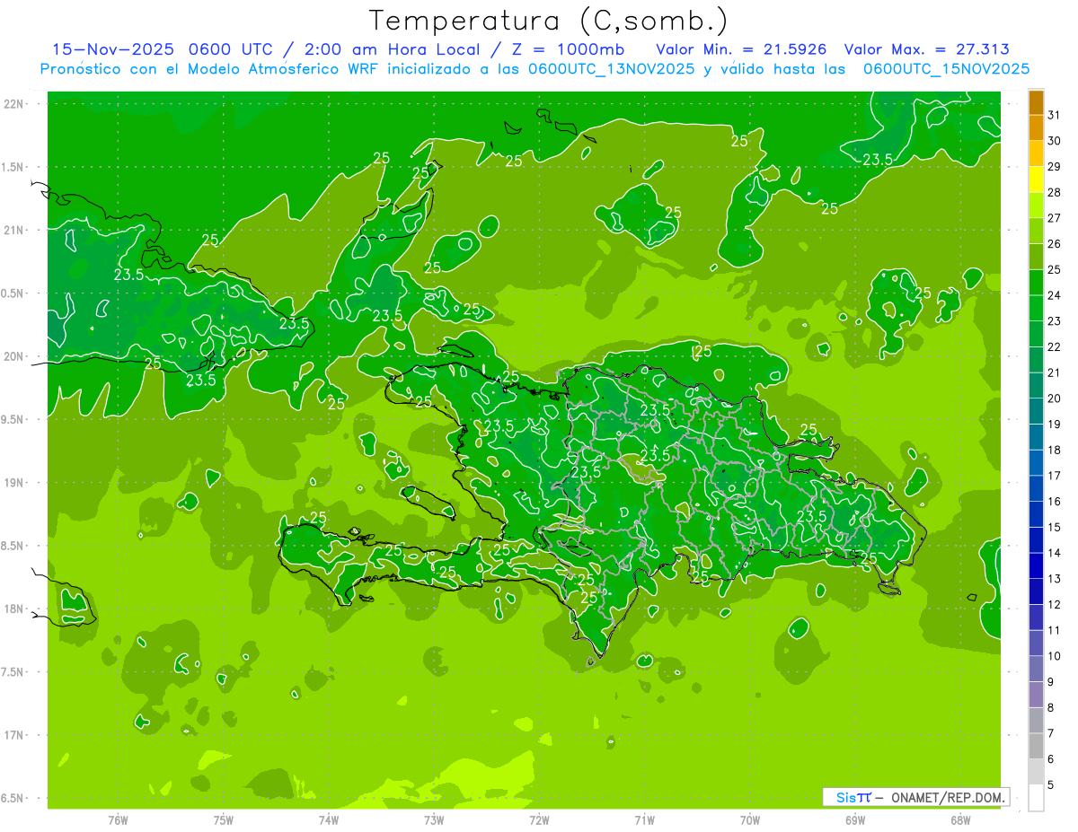This screenshot has width=1078, height=832.
Task: Click the legend scale value 21
Action: 1054,372
